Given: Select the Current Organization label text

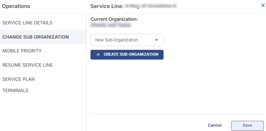Looking at the screenshot, I should pyautogui.click(x=114, y=19).
